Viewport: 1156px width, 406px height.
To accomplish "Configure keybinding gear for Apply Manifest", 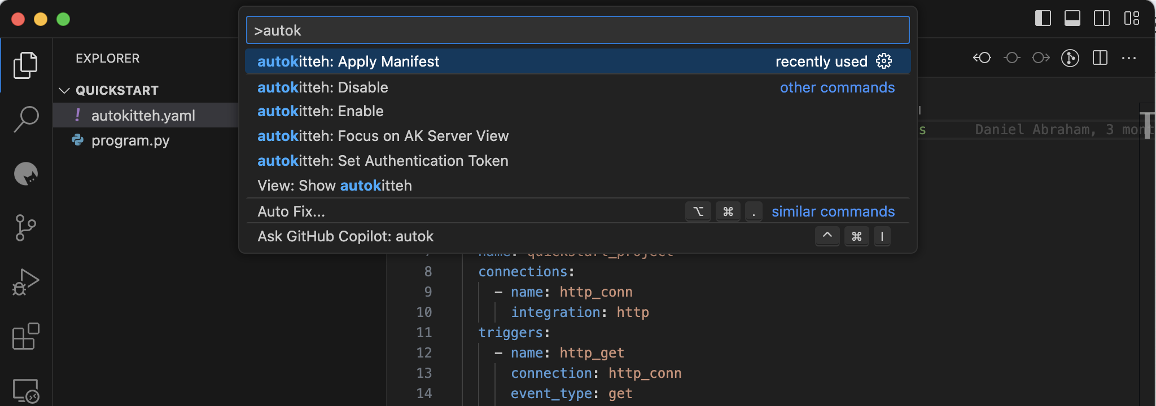I will point(884,61).
